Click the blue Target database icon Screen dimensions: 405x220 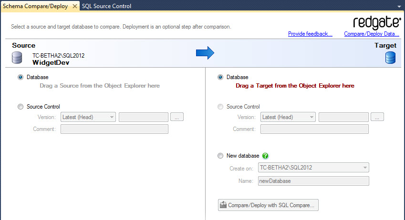click(x=390, y=58)
